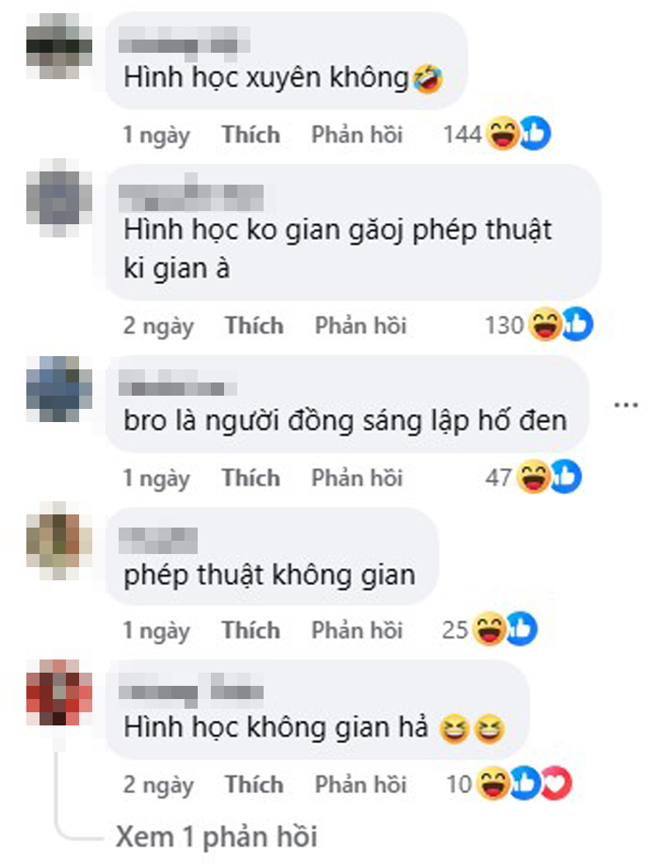Expand 'Xem 1 phản hồi' replies
This screenshot has width=659, height=867.
point(216,836)
